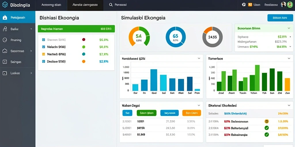Click the 5A orange-green donut chart

(139, 36)
